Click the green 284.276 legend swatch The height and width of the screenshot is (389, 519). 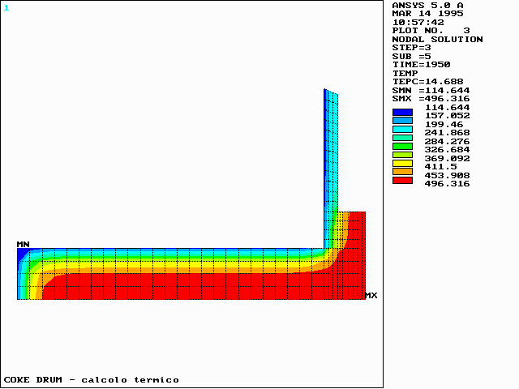click(x=402, y=146)
